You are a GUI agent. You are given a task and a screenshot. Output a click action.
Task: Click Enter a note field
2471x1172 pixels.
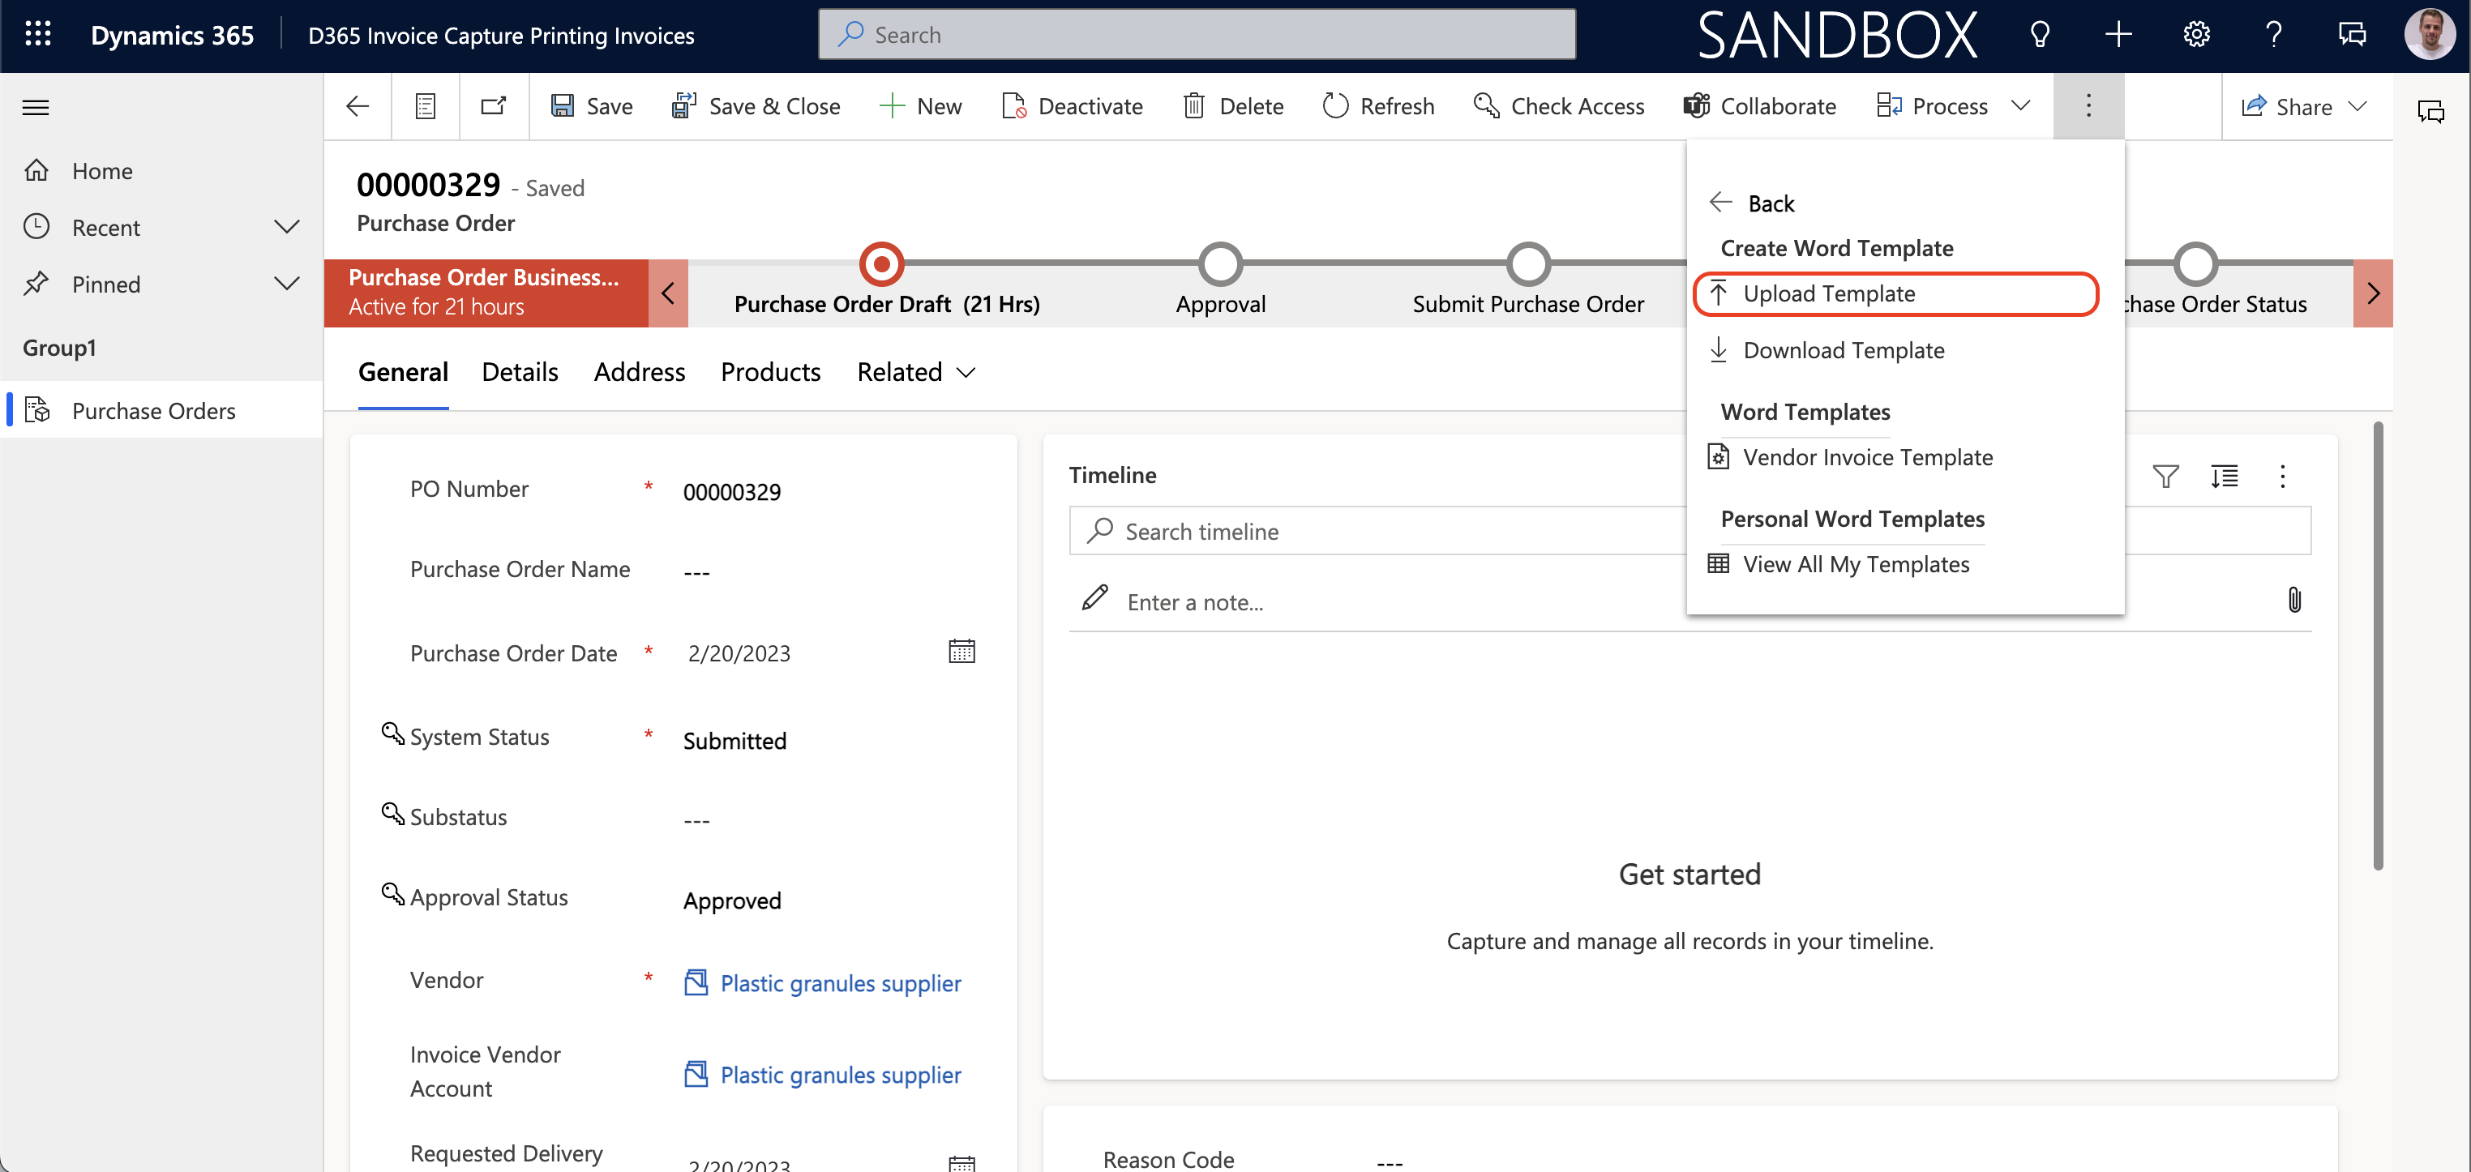click(x=1669, y=602)
